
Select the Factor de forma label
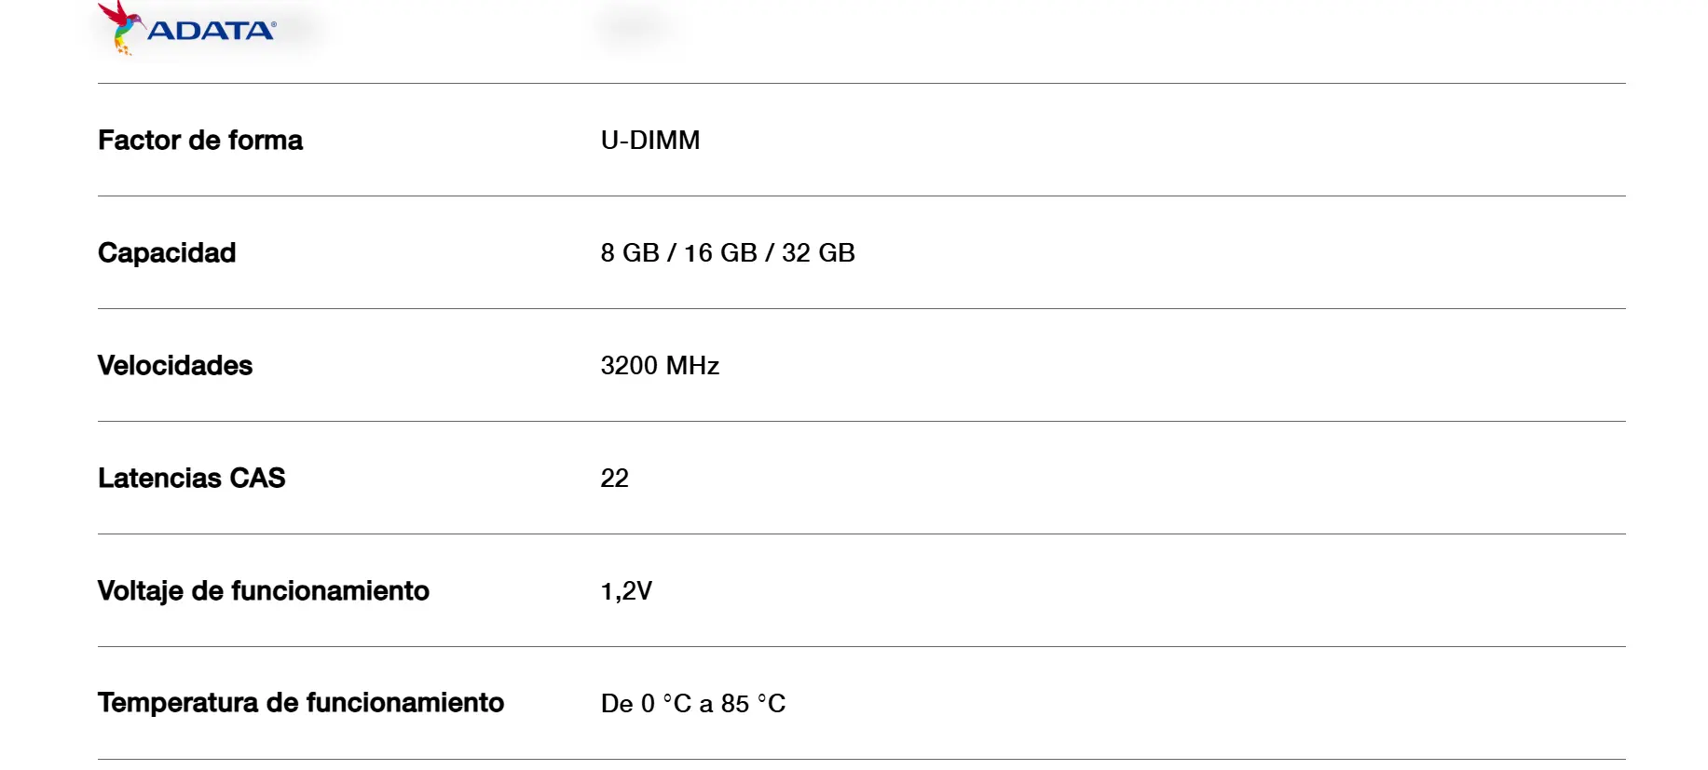(x=200, y=140)
